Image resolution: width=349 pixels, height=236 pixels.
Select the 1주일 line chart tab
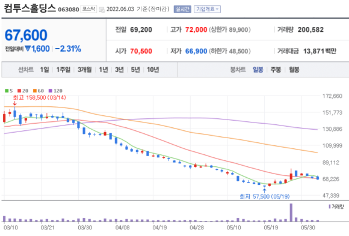(x=63, y=70)
